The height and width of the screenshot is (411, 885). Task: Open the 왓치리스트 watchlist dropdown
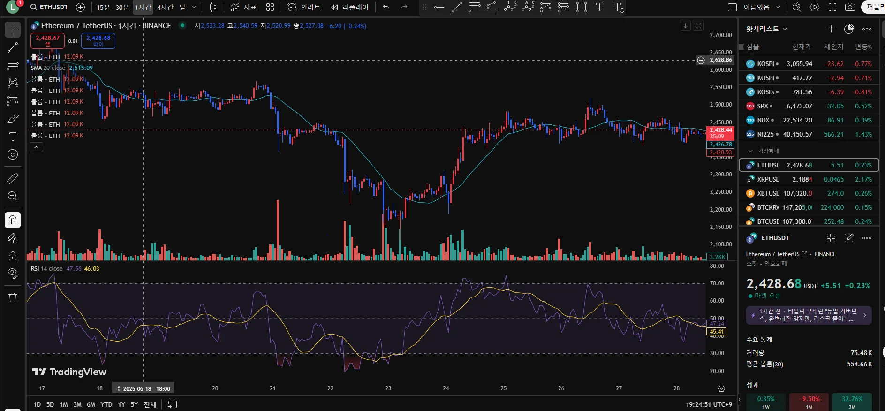766,29
